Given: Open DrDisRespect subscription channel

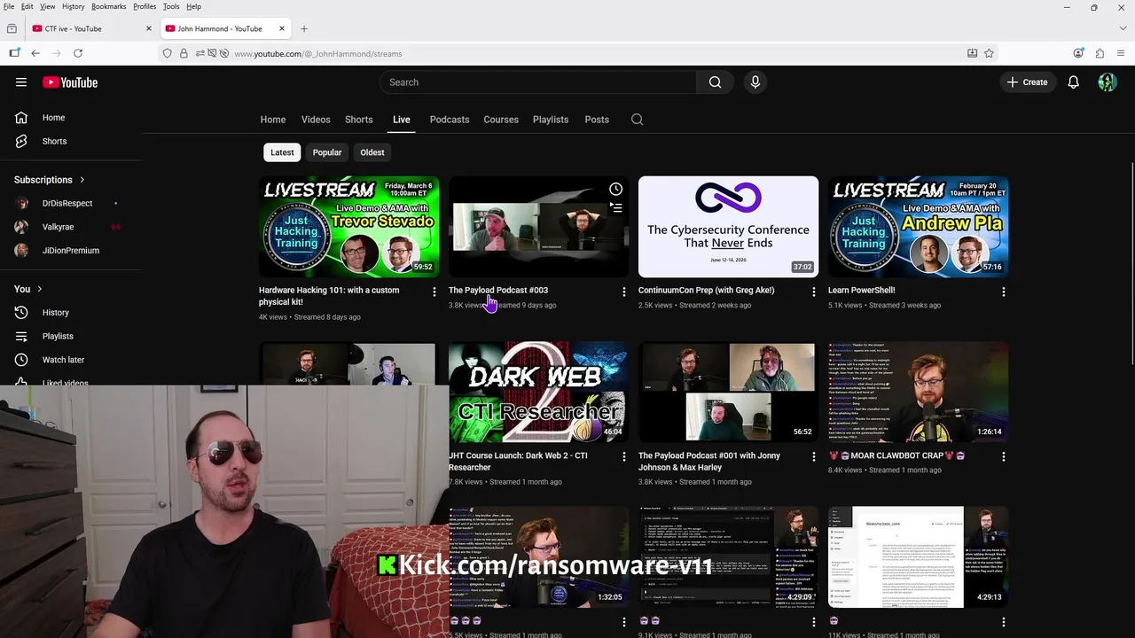Looking at the screenshot, I should [x=67, y=203].
